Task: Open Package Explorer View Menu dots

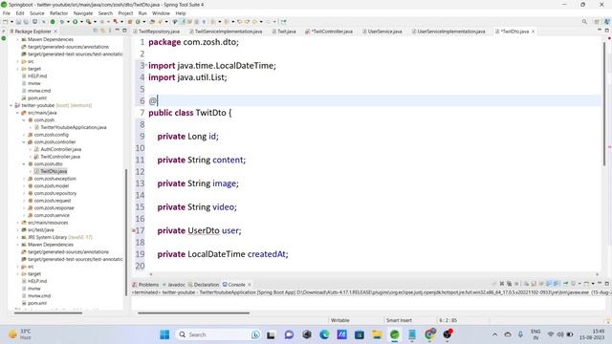Action: [x=110, y=31]
